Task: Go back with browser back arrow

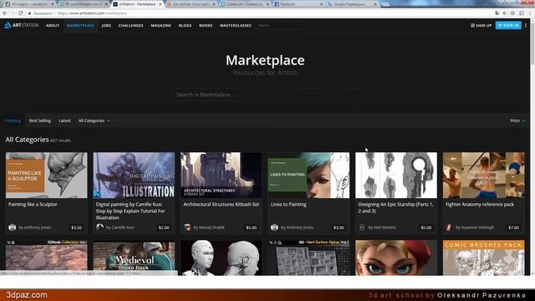Action: tap(5, 13)
